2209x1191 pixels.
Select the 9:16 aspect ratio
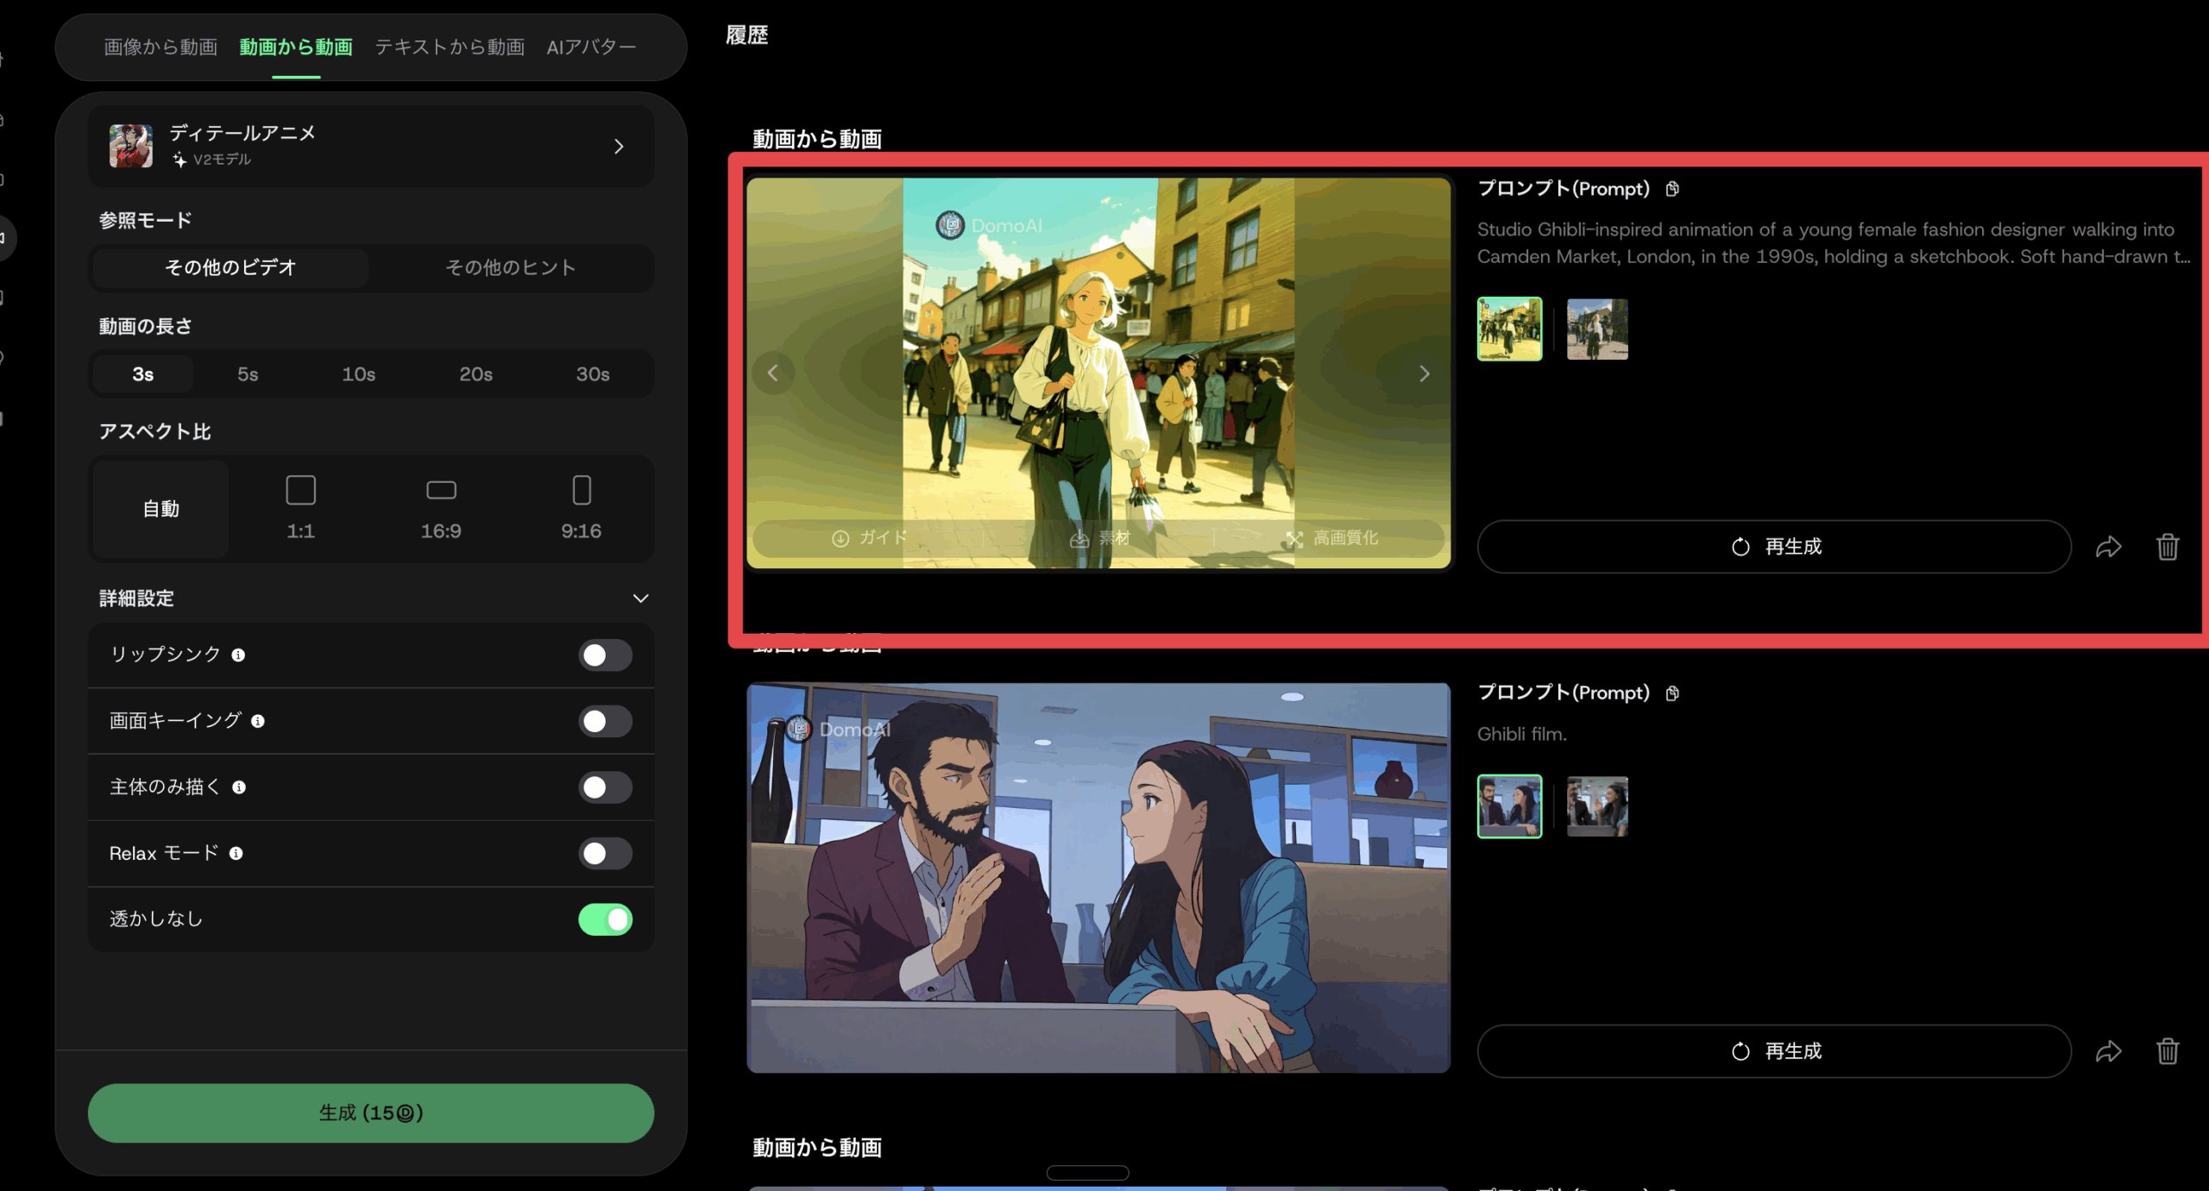(x=581, y=508)
